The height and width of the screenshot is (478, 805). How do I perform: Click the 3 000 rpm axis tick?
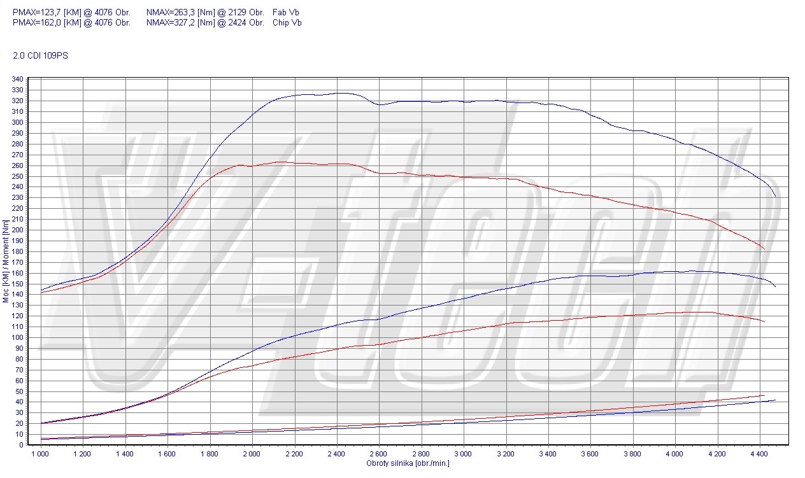[464, 454]
